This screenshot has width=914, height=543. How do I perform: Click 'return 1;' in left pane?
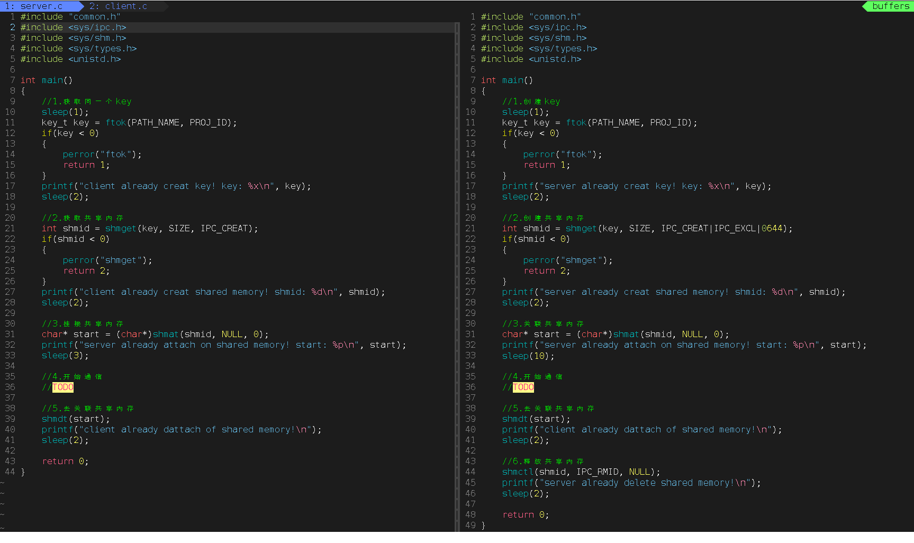point(86,165)
